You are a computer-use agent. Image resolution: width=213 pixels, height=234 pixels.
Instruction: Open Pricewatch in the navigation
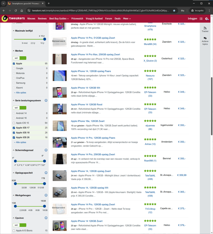click(x=77, y=19)
